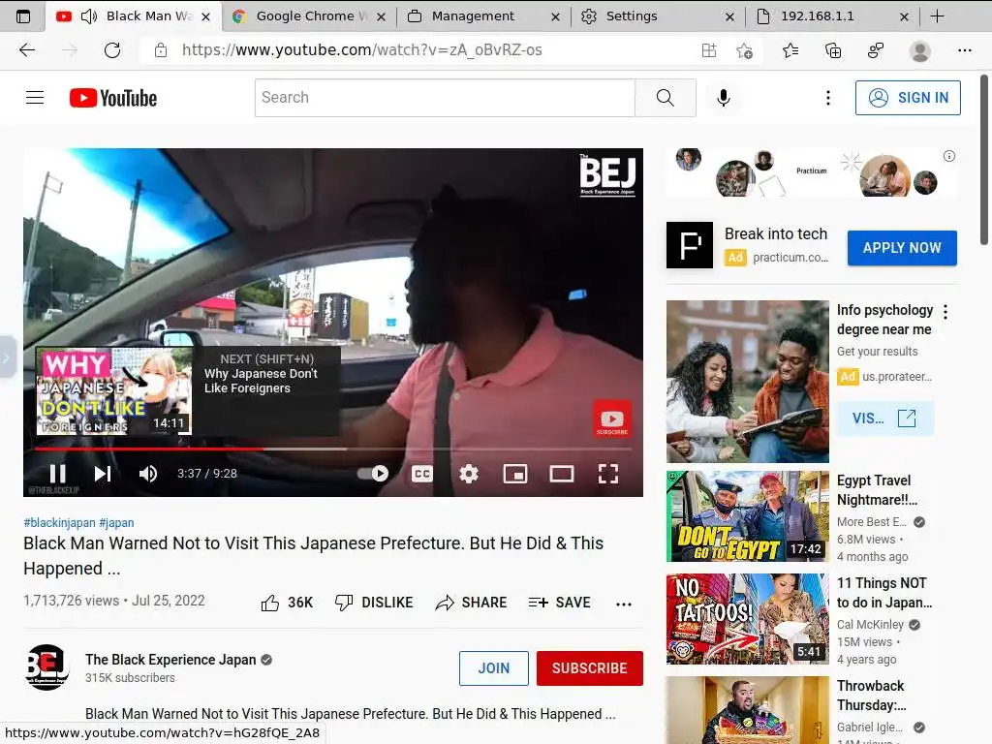Open the Egypt Travel Nightmare video thumbnail
The height and width of the screenshot is (744, 992).
tap(747, 516)
